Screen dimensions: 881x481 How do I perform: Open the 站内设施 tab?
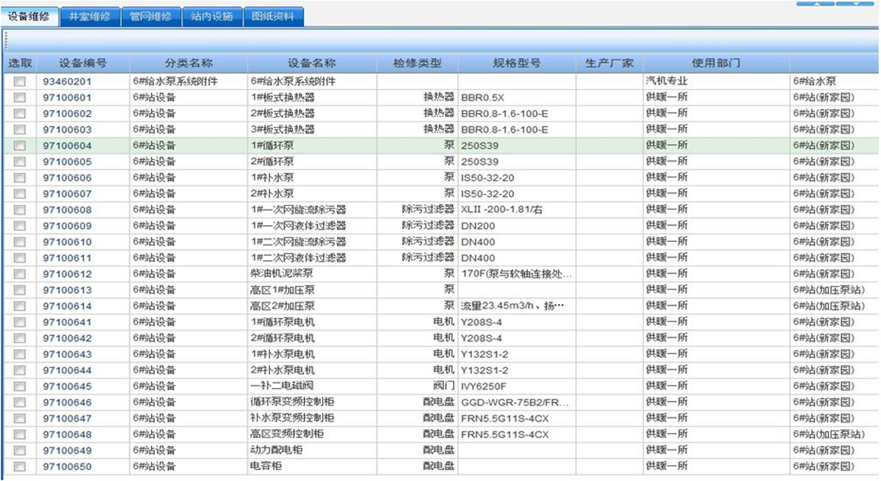pos(211,17)
